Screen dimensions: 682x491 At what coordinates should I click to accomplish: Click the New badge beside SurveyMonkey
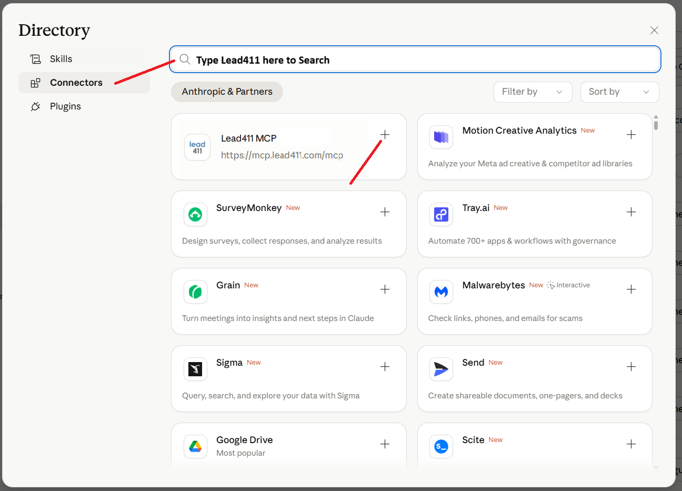[293, 208]
